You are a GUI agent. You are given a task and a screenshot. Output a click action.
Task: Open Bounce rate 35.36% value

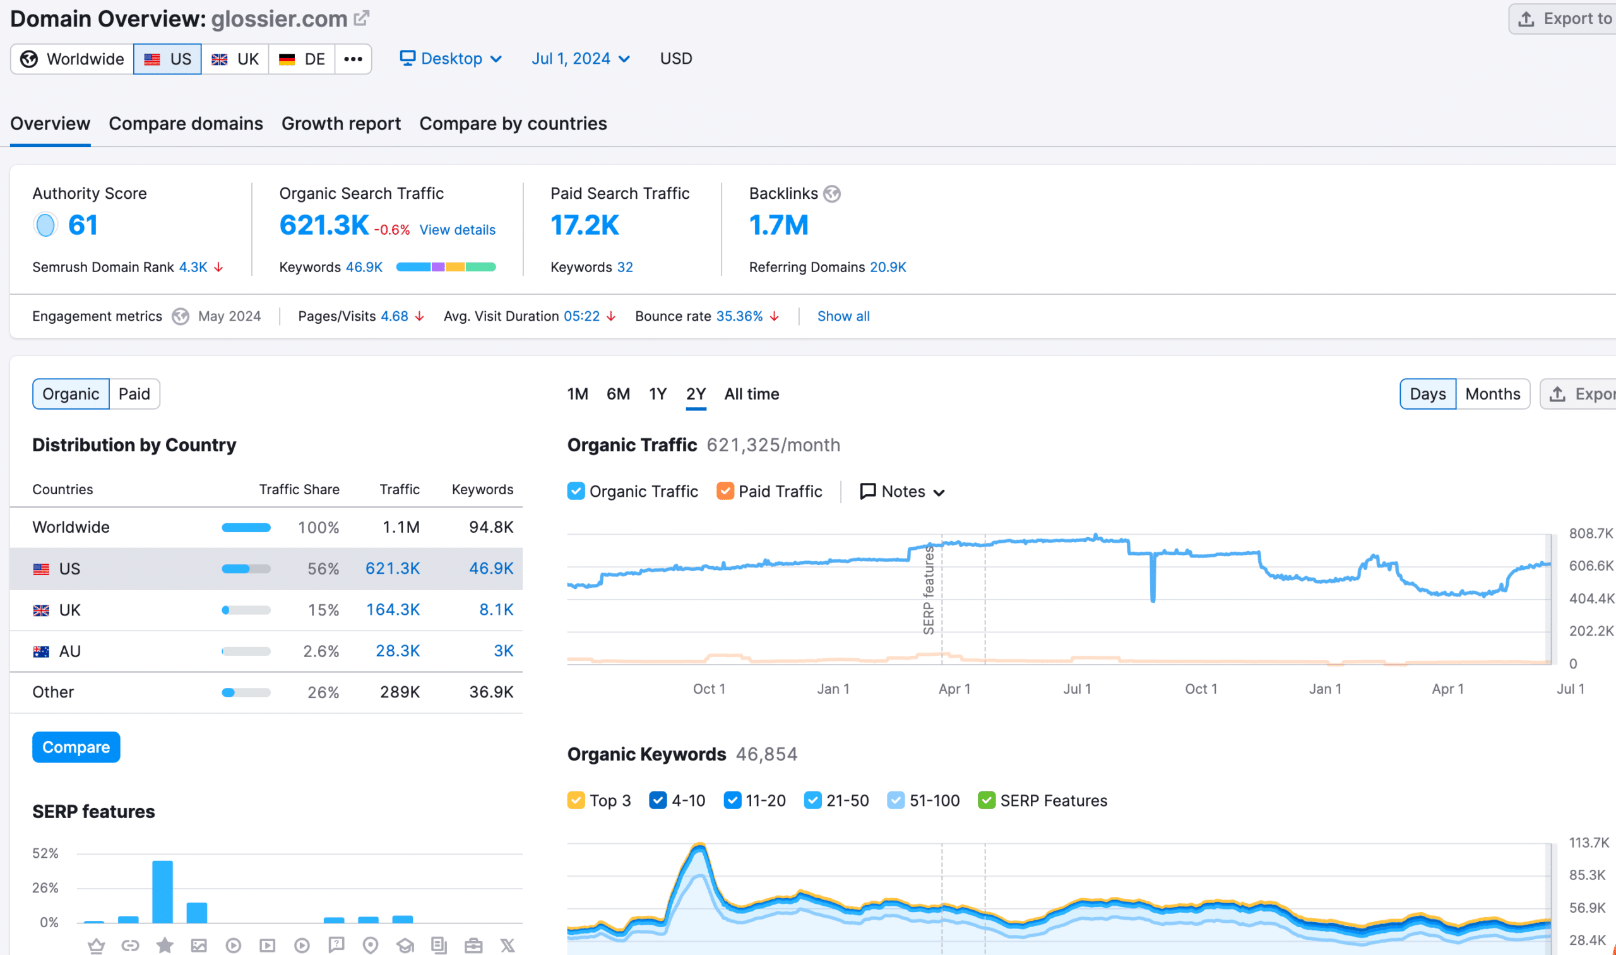point(739,317)
